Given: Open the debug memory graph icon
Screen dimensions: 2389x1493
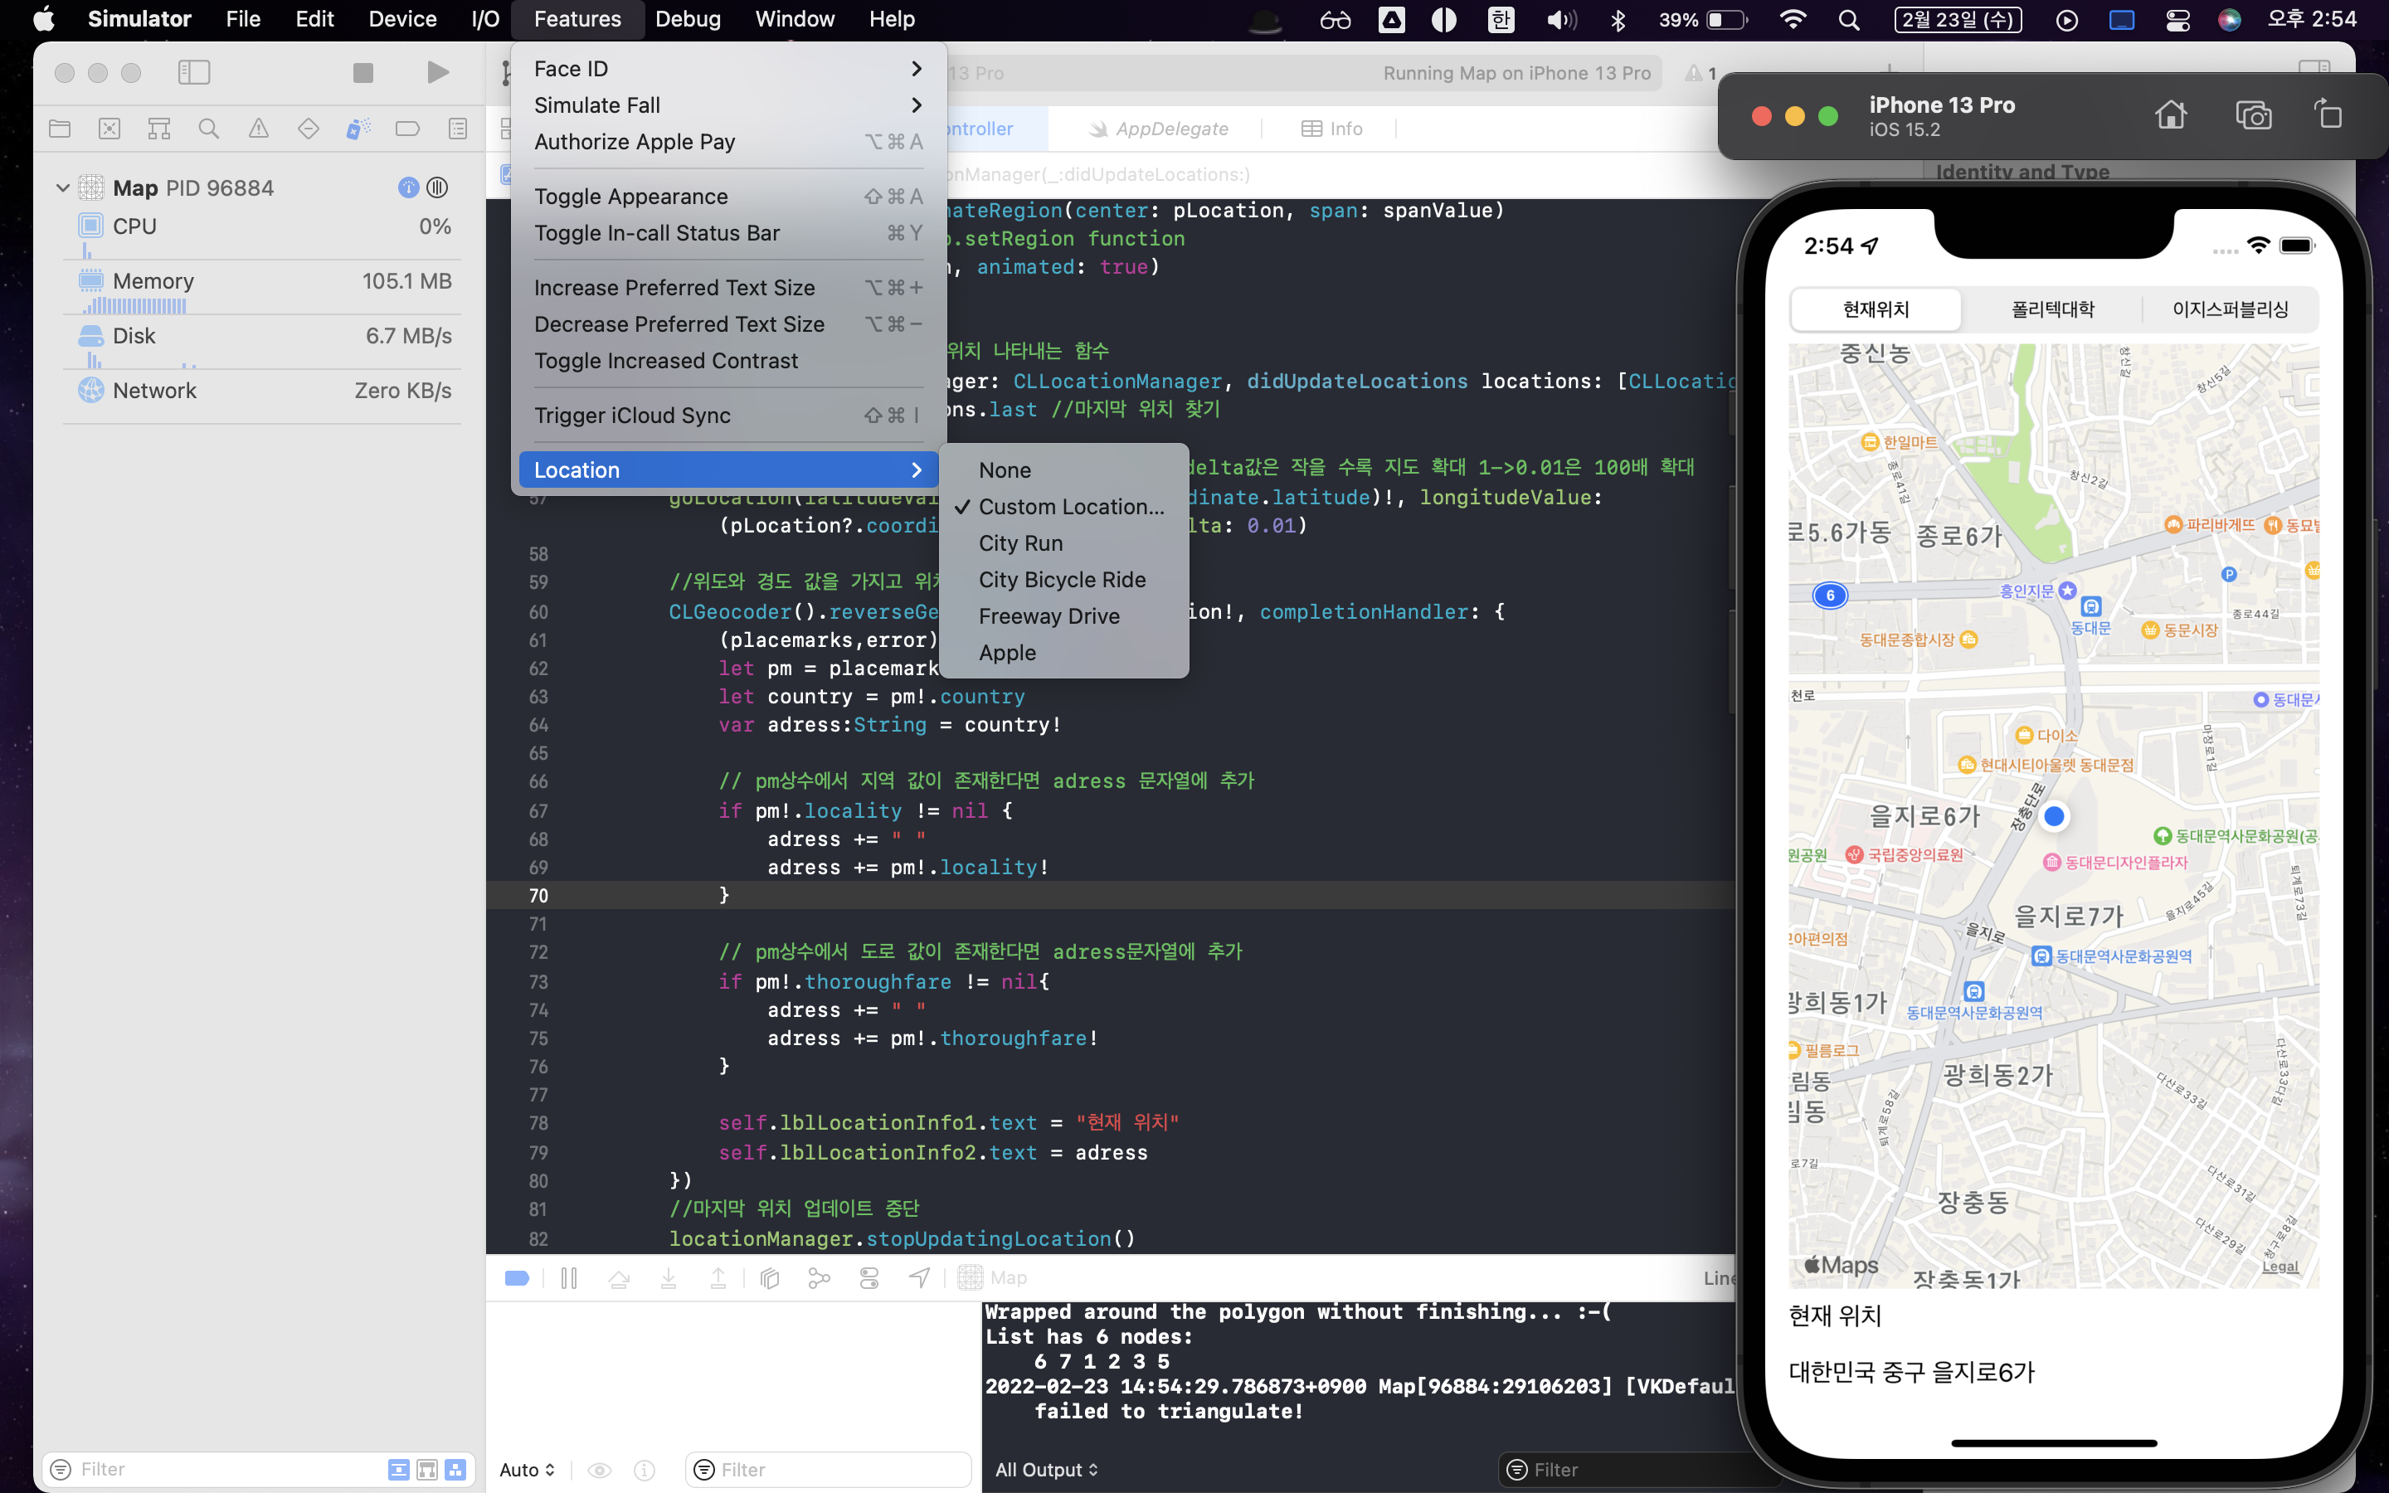Looking at the screenshot, I should click(x=820, y=1277).
